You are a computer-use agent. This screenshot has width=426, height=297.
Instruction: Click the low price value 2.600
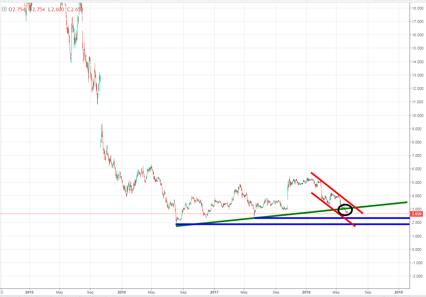tap(57, 10)
